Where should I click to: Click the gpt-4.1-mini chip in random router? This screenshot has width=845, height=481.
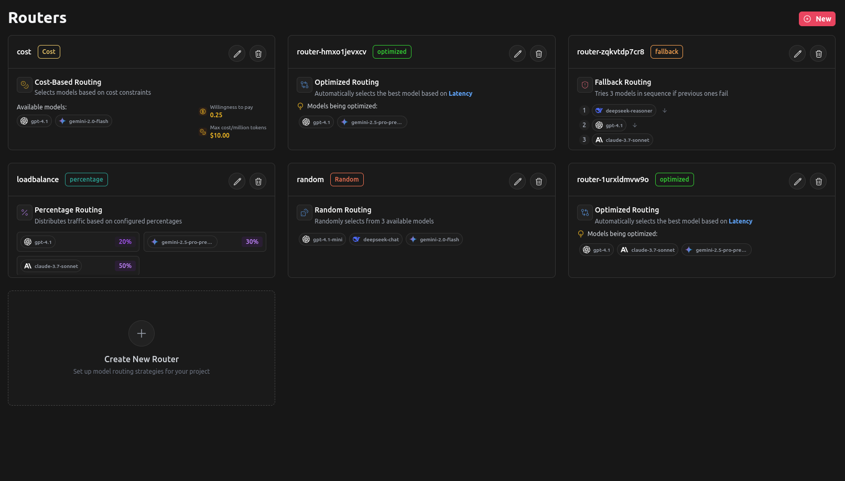tap(322, 240)
